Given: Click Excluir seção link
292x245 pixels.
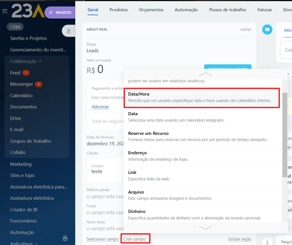Looking at the screenshot, I should 240,239.
